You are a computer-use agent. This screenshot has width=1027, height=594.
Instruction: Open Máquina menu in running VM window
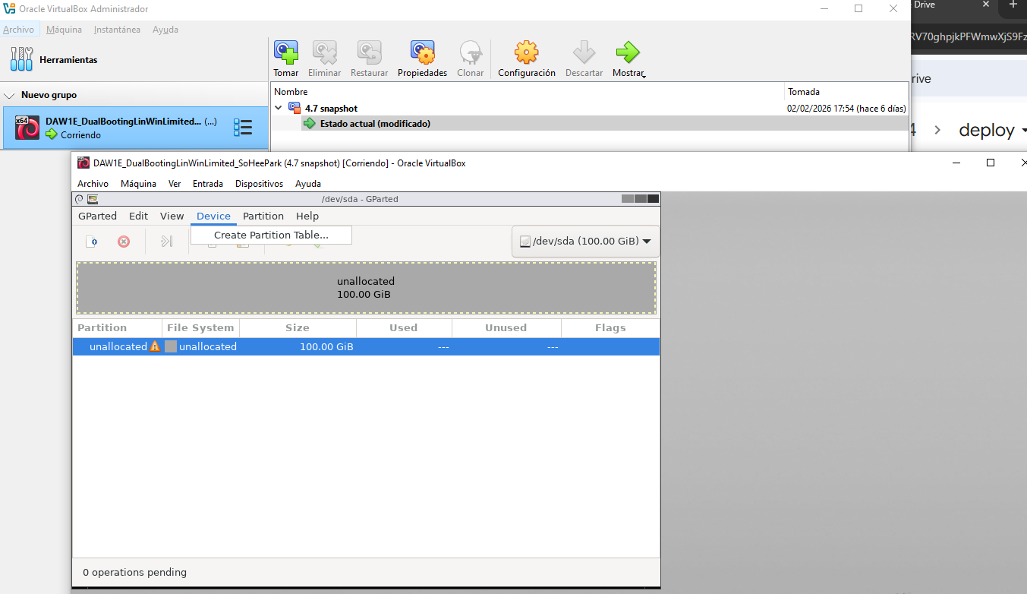pos(138,184)
